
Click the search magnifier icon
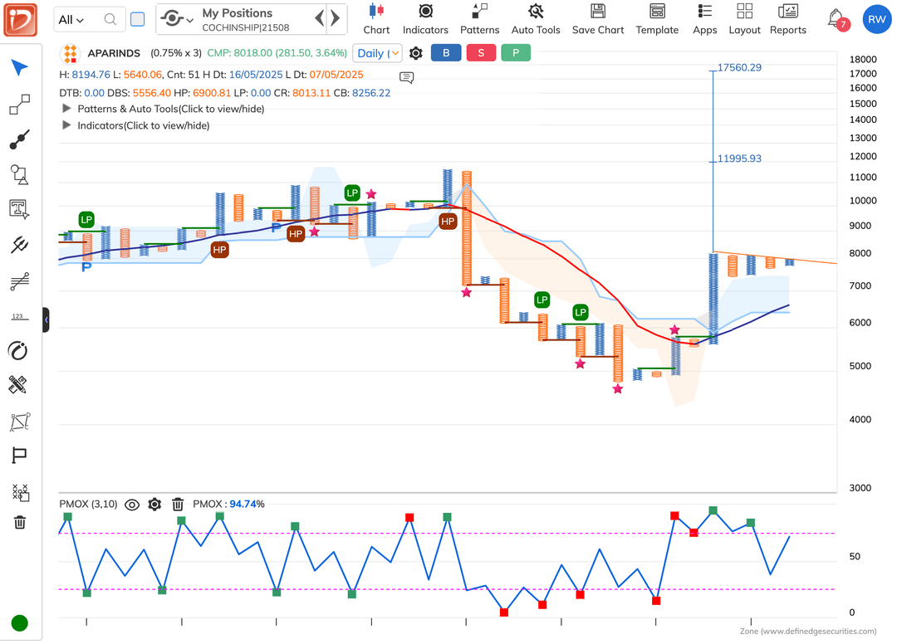[110, 19]
